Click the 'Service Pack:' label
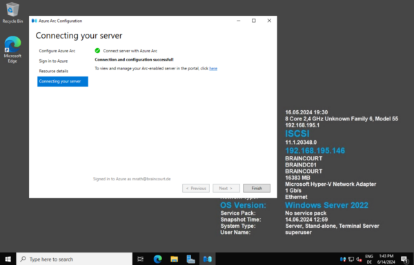This screenshot has width=414, height=265. [x=238, y=213]
